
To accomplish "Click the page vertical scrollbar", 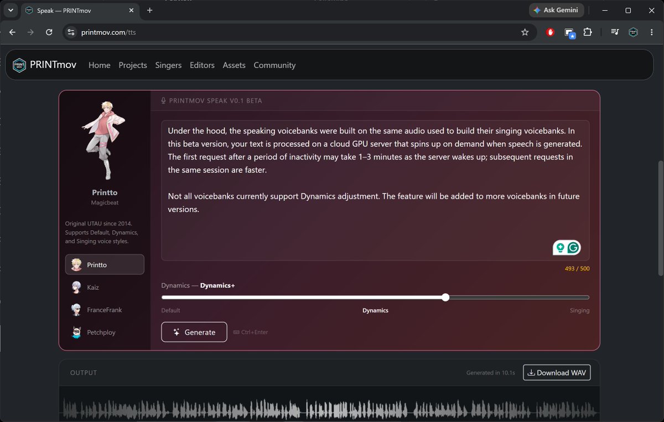I will (660, 219).
